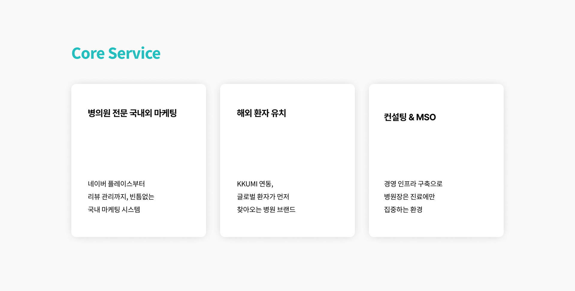The image size is (575, 291).
Task: Click the MSO word in third card title
Action: 426,117
